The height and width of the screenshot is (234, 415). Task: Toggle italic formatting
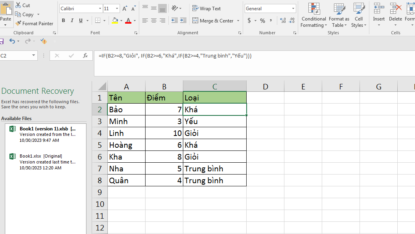click(x=72, y=20)
